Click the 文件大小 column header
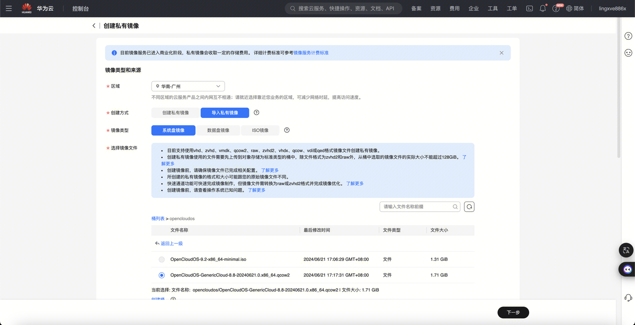 pyautogui.click(x=439, y=230)
